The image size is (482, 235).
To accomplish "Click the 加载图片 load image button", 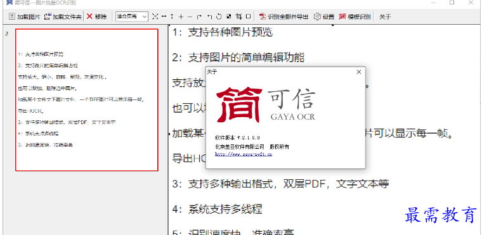I will click(x=24, y=16).
